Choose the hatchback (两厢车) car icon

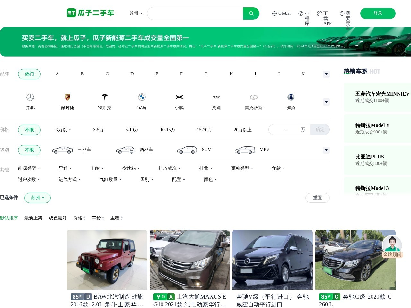point(125,150)
